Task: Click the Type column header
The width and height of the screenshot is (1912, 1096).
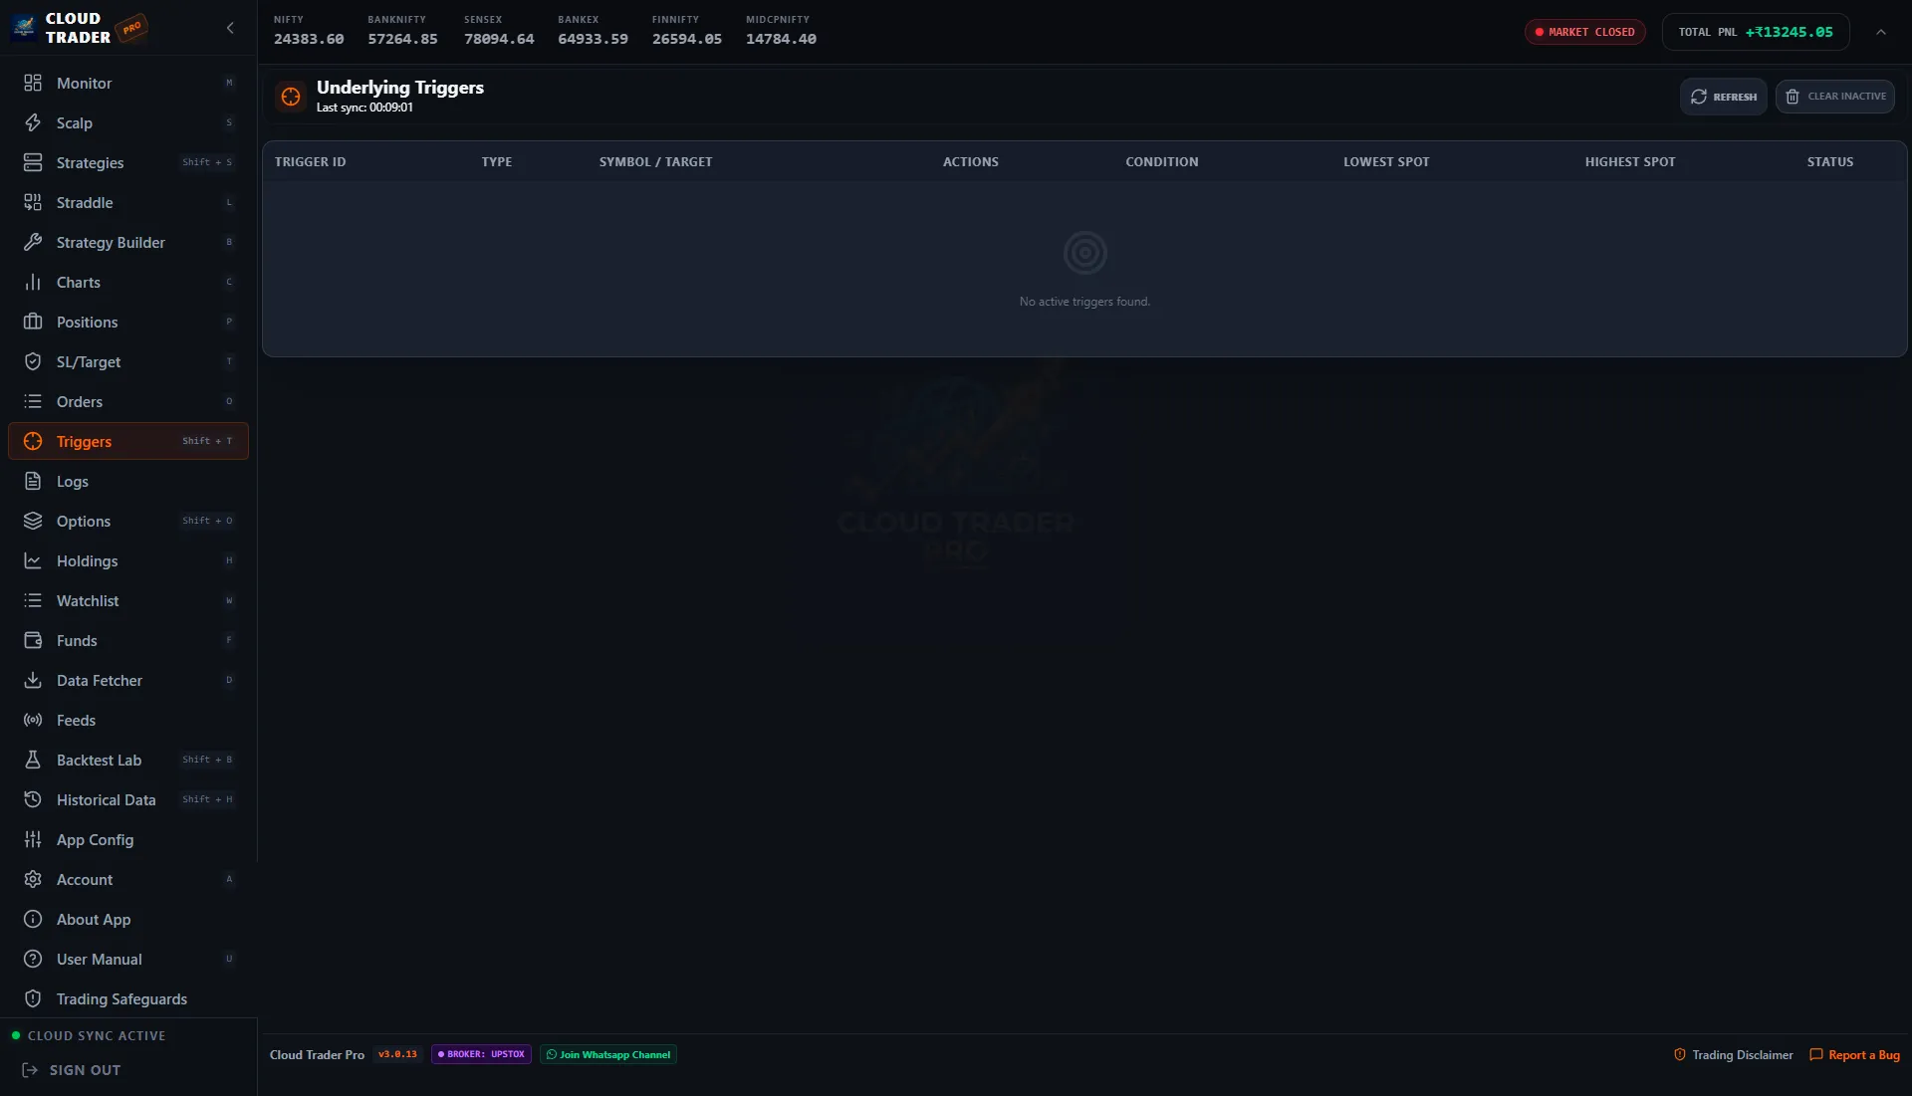Action: (497, 161)
